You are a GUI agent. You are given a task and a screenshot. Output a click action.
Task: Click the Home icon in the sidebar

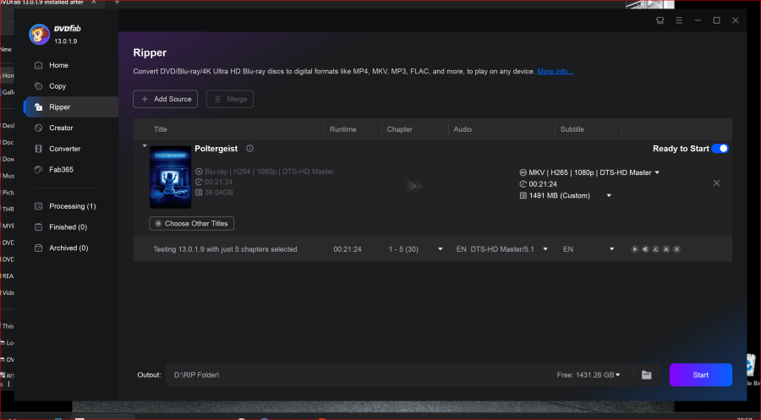[38, 65]
